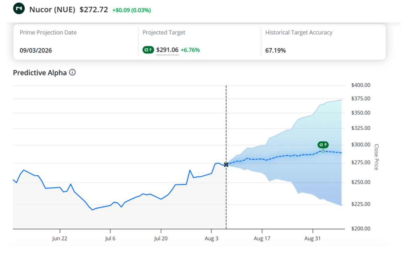
Task: Open the Predictive Alpha info icon
Action: [73, 72]
